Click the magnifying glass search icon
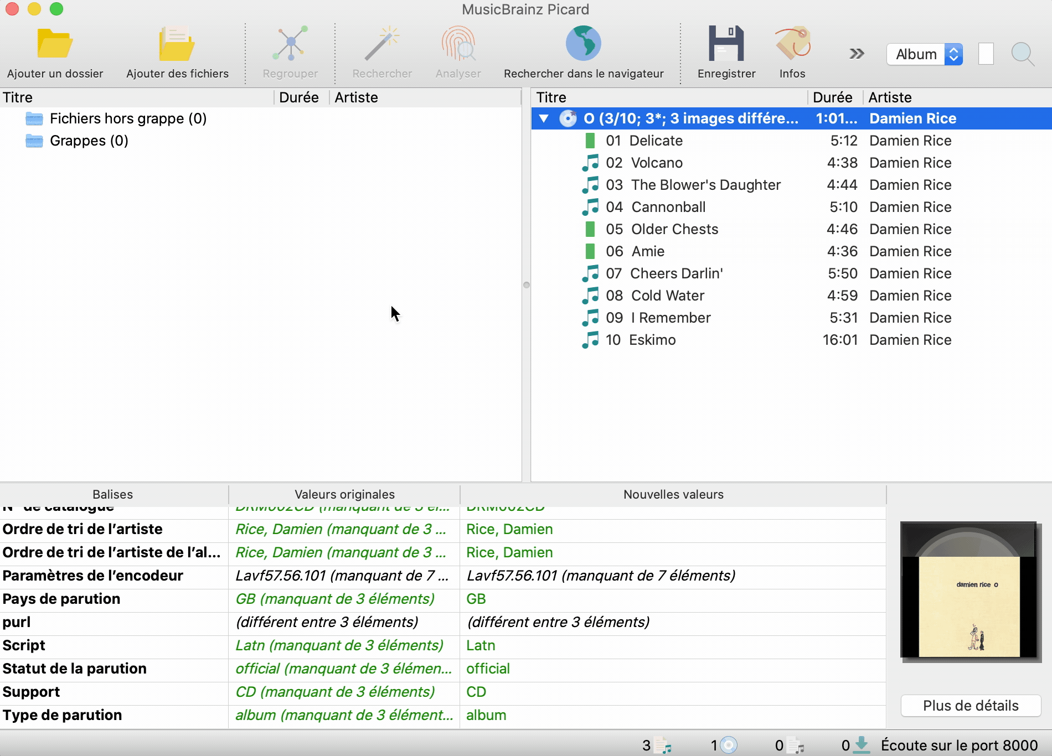This screenshot has height=756, width=1052. click(1022, 54)
